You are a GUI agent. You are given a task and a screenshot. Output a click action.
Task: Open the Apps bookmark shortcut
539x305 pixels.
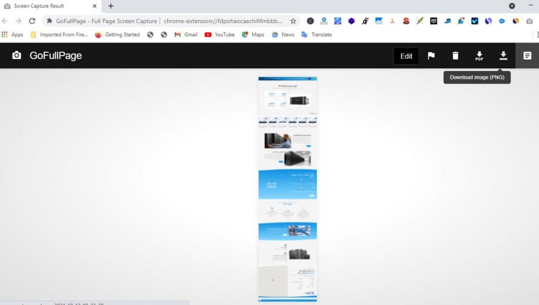coord(13,34)
